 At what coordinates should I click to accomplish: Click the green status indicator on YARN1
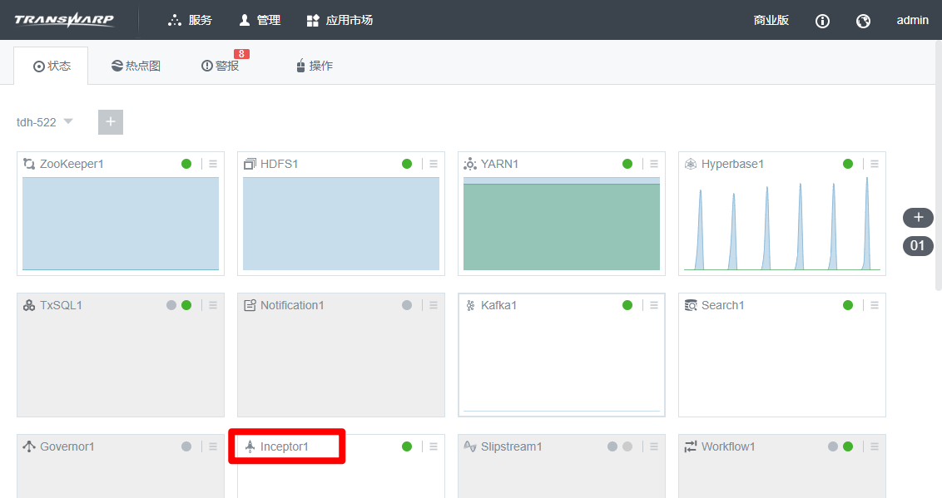coord(627,164)
